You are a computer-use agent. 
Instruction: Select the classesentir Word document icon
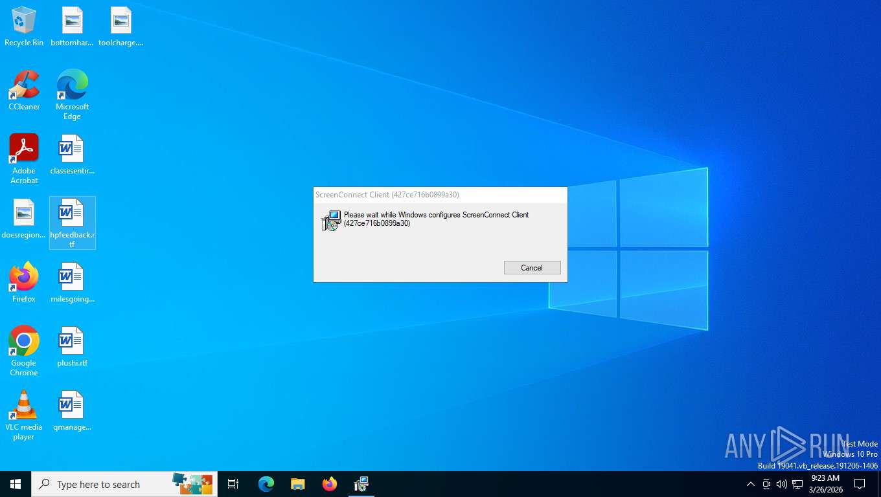tap(72, 155)
